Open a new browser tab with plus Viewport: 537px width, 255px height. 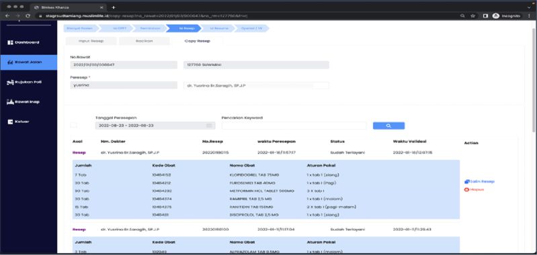pyautogui.click(x=114, y=7)
